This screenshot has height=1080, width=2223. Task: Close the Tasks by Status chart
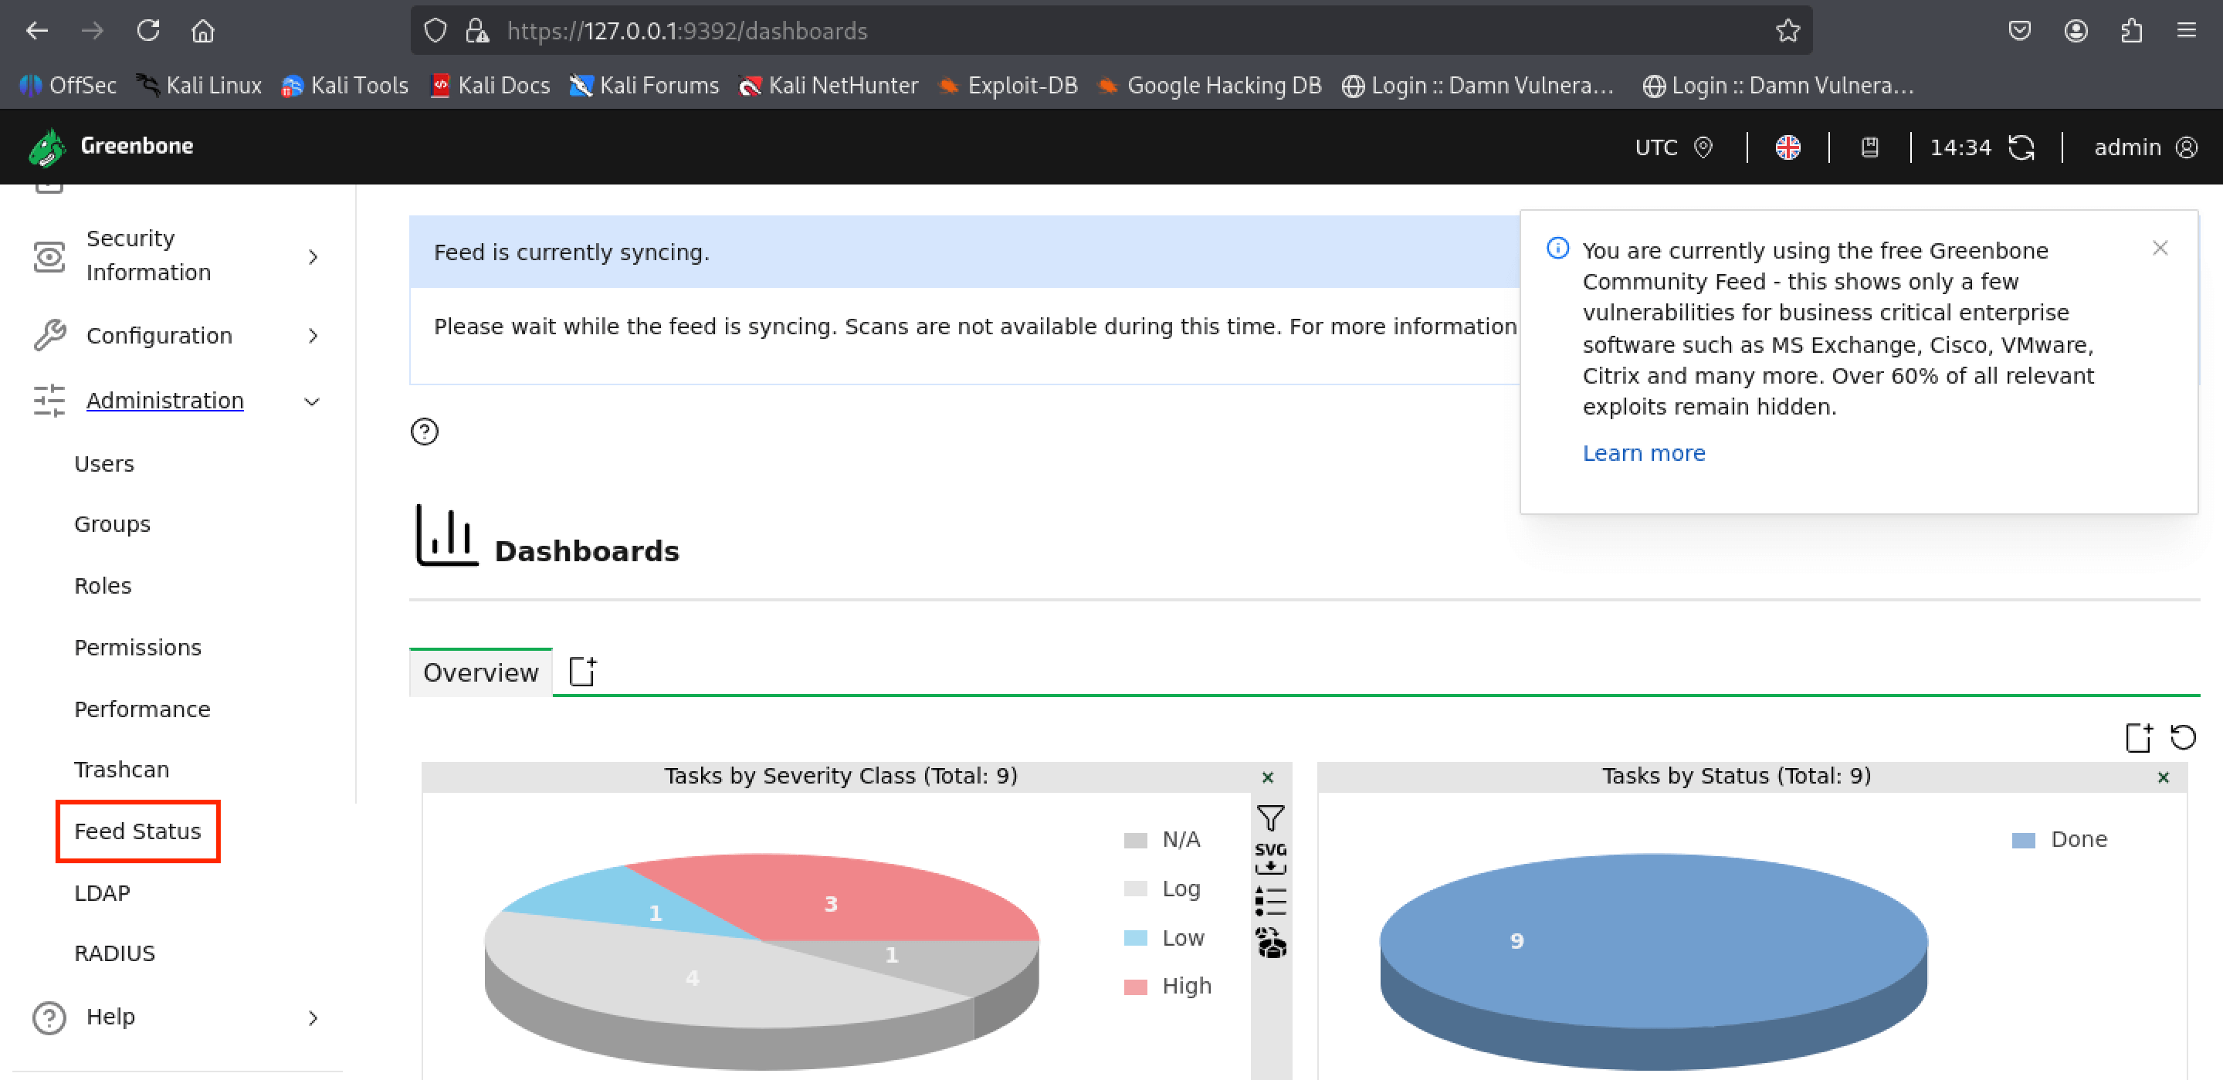tap(2163, 777)
